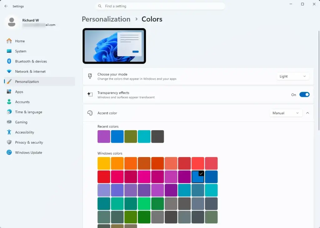
Task: Click the Accounts person icon
Action: click(9, 102)
